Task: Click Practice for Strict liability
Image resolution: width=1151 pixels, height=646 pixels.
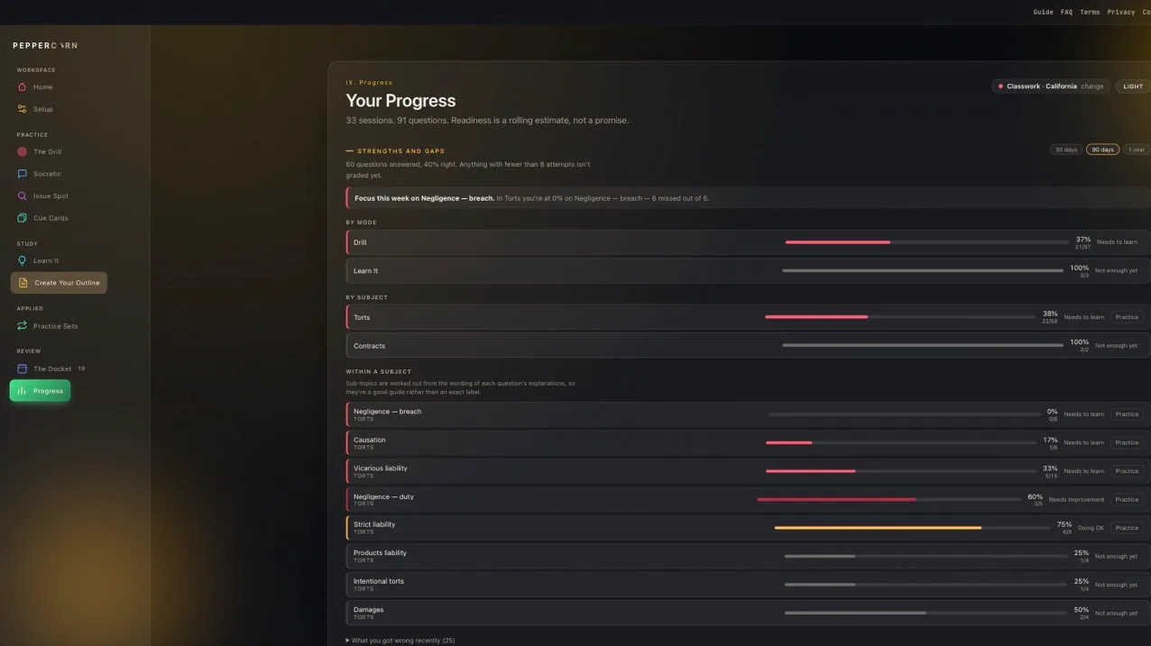Action: point(1127,528)
